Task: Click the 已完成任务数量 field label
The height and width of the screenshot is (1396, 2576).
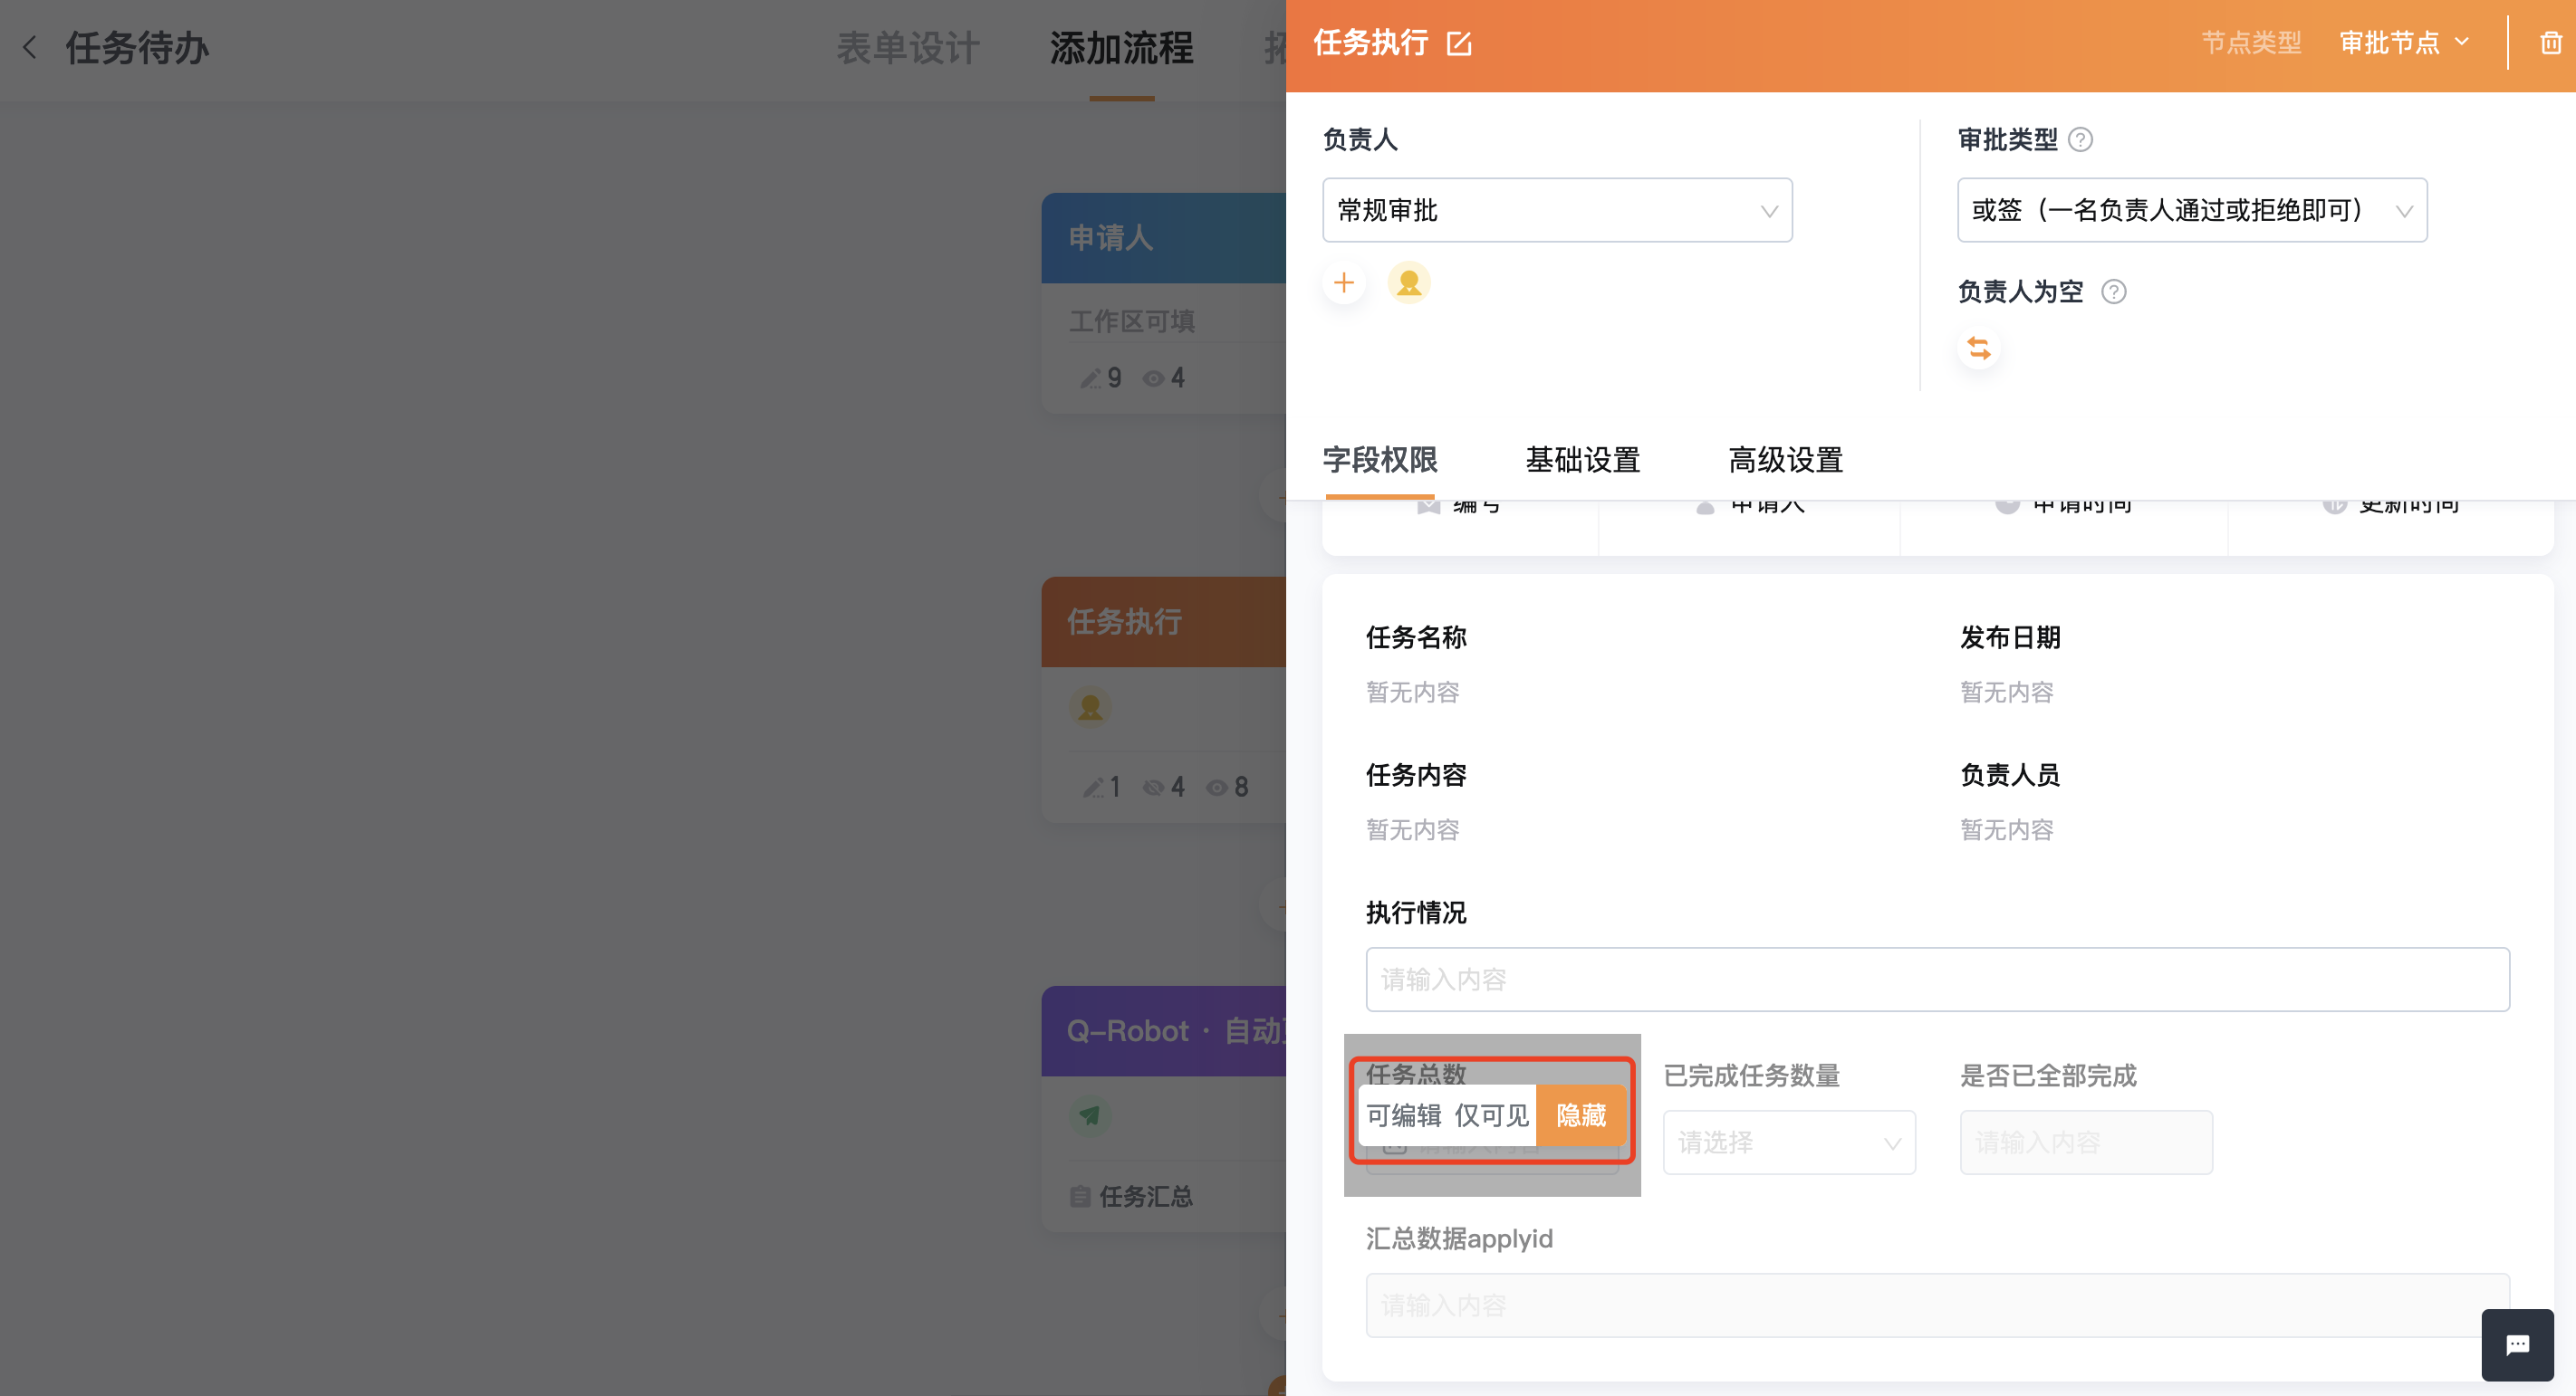Action: (x=1752, y=1076)
